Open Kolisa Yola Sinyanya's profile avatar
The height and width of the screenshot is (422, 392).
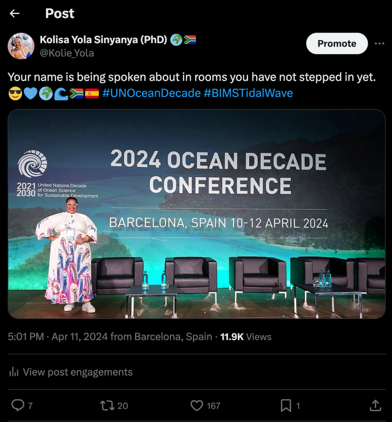[x=21, y=46]
